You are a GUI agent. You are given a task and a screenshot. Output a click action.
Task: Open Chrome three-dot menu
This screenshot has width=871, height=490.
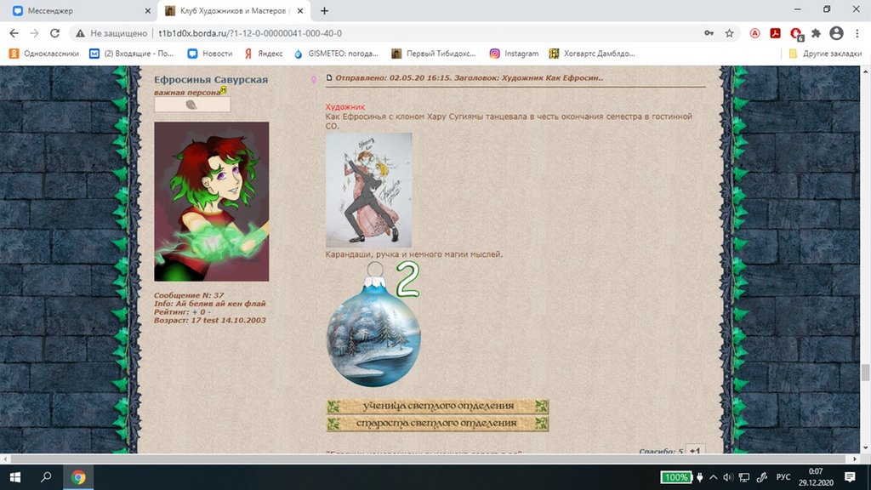tap(857, 33)
